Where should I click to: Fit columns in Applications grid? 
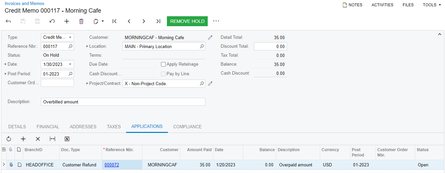click(x=52, y=139)
